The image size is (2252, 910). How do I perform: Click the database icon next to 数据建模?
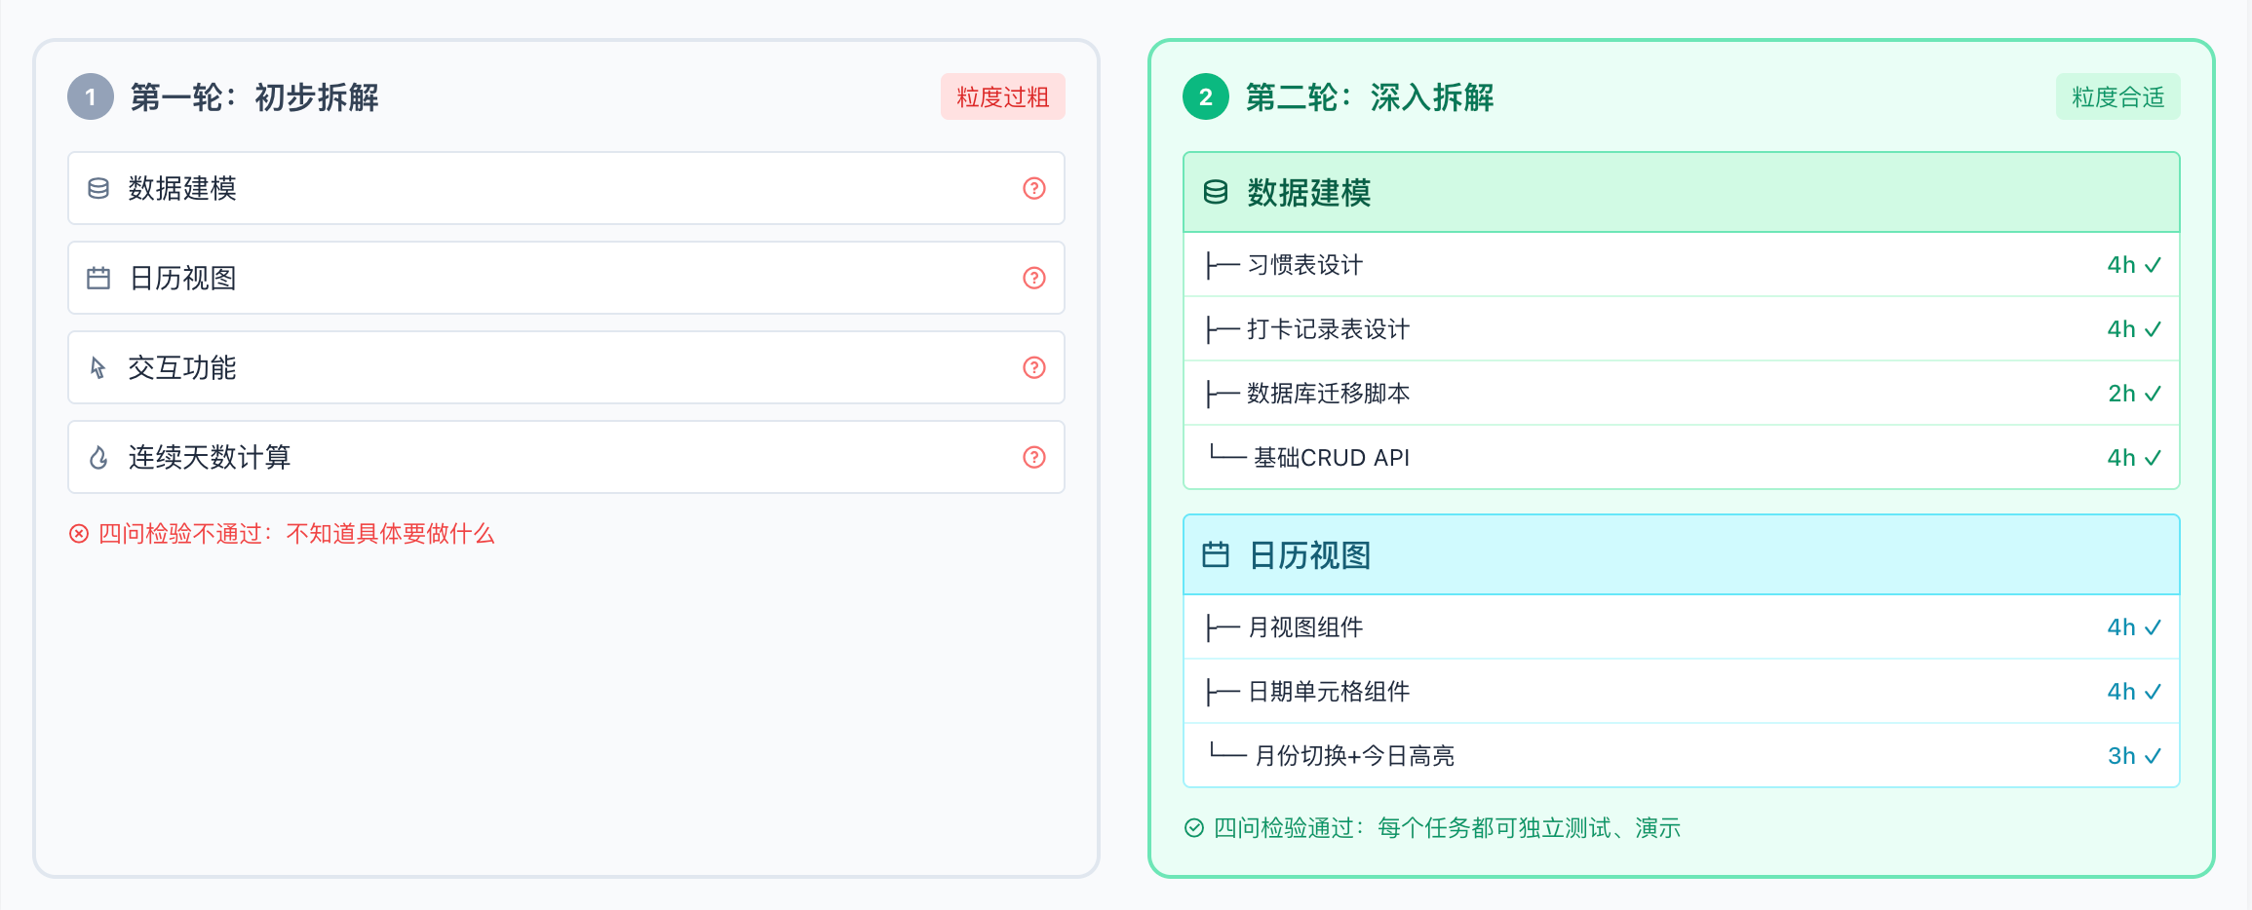[97, 189]
